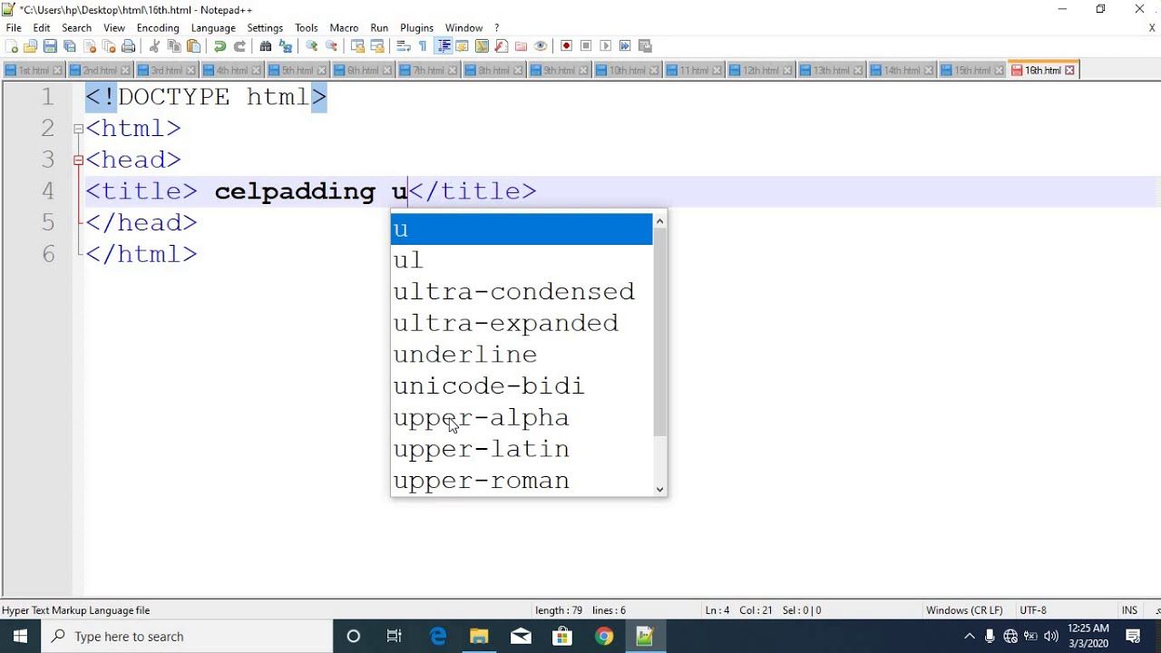1161x653 pixels.
Task: Close the 5th.html tab
Action: pos(324,71)
